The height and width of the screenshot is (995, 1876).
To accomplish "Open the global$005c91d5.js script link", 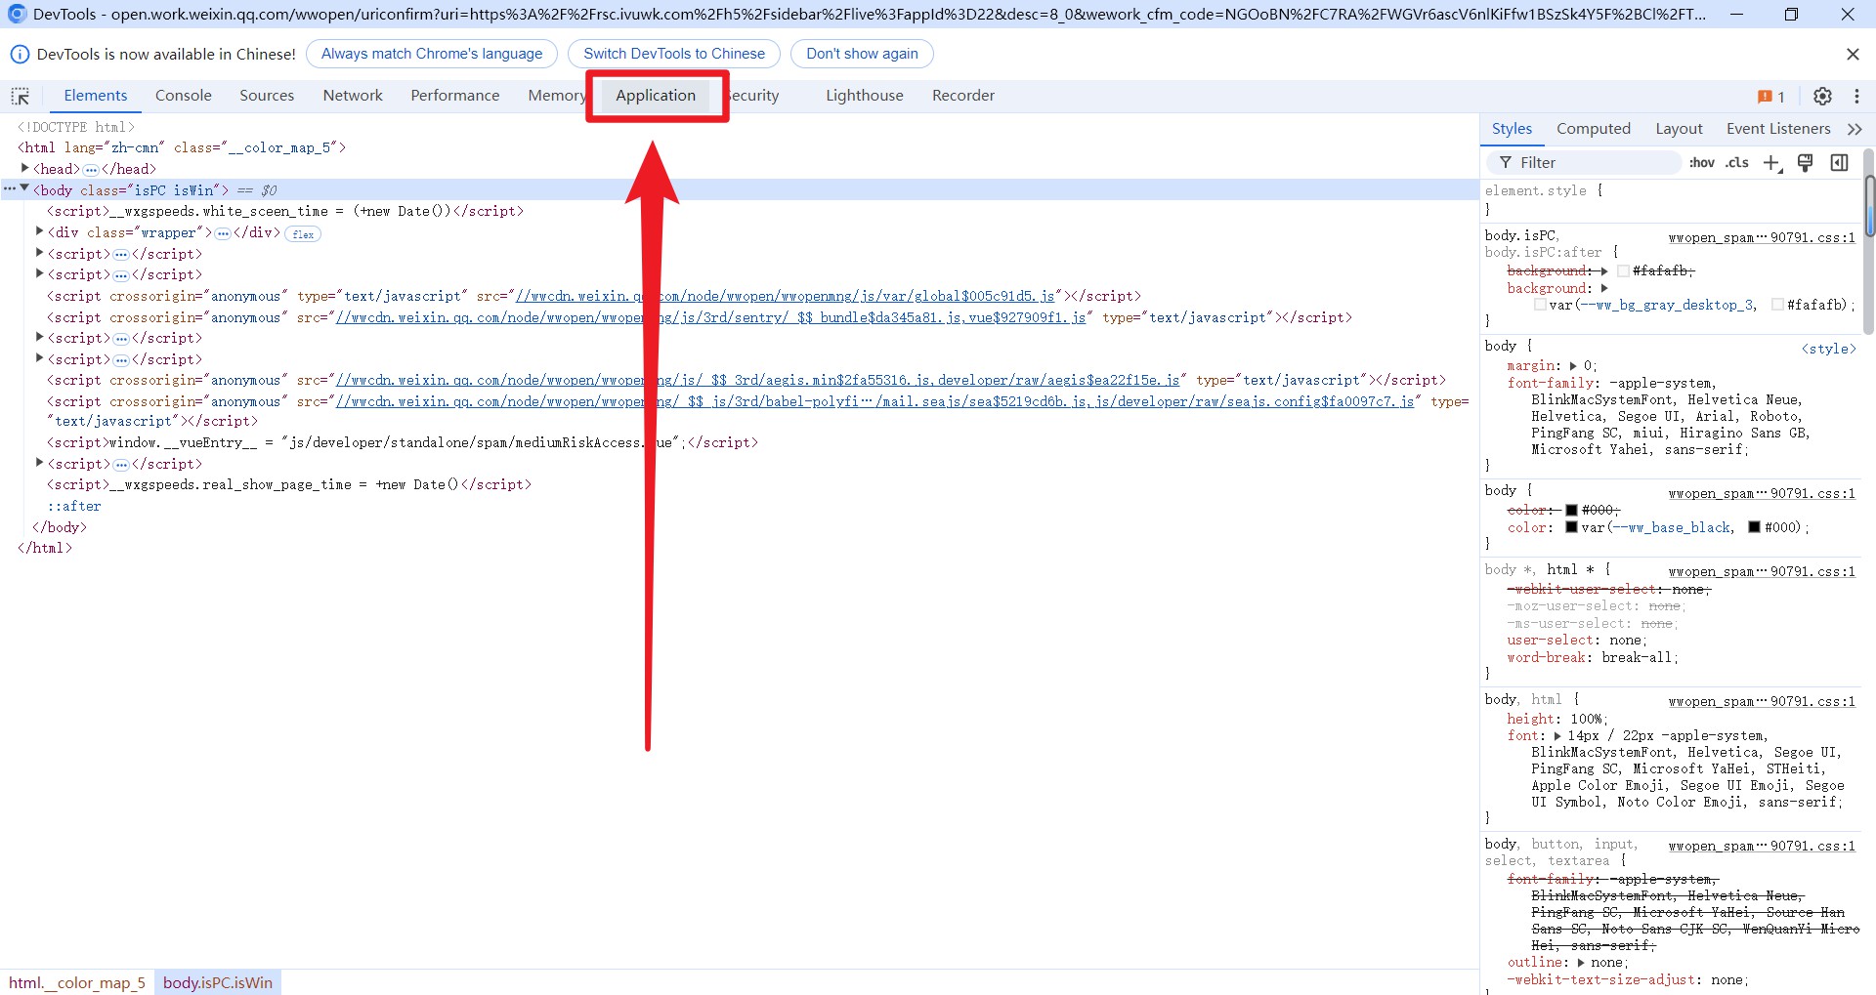I will point(786,297).
